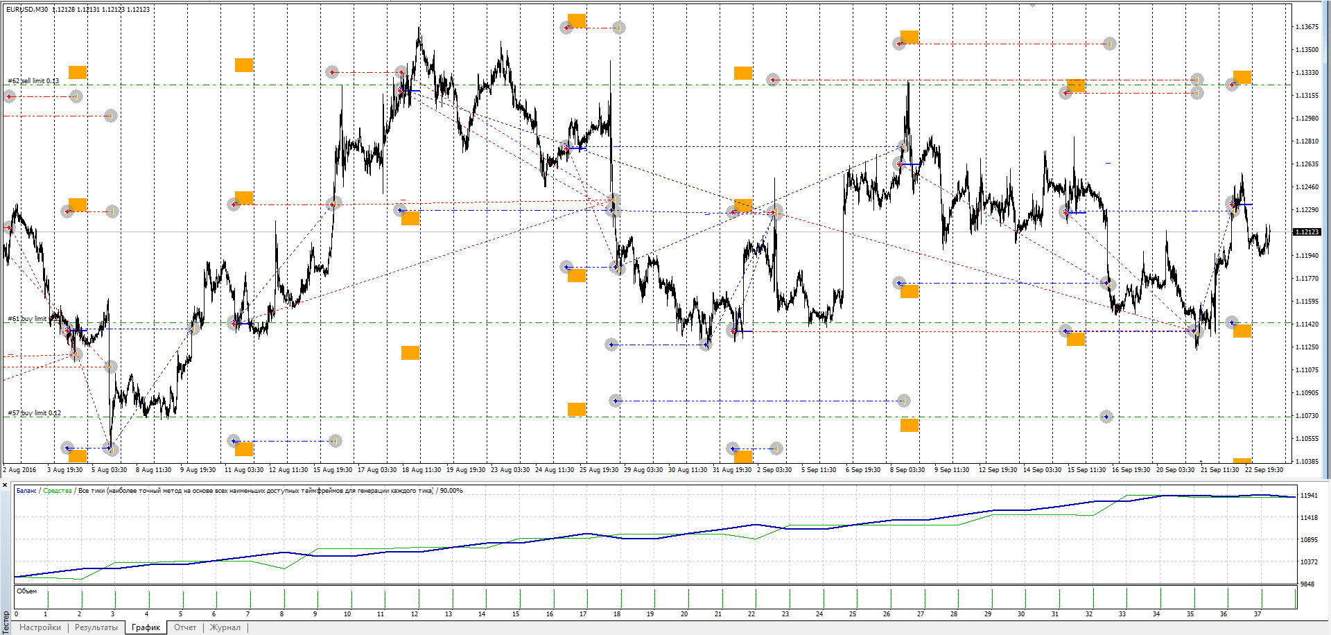1331x635 pixels.
Task: Switch to the Журнал tab
Action: [225, 627]
